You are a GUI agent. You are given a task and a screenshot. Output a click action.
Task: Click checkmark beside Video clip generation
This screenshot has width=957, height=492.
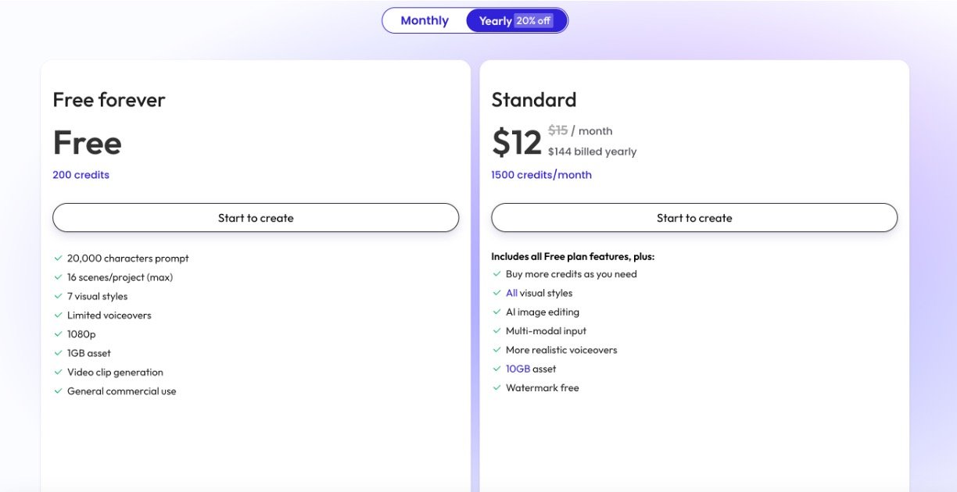[58, 373]
